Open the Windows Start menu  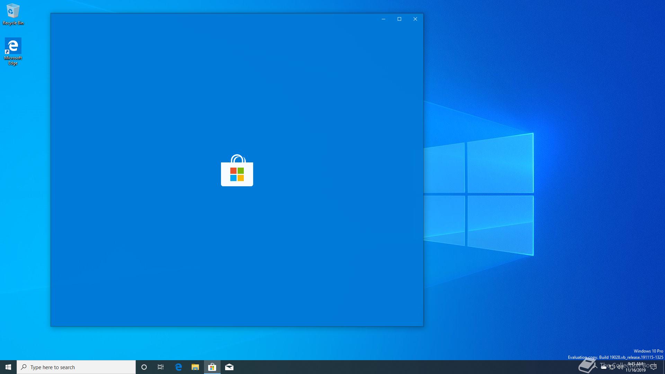pos(8,367)
